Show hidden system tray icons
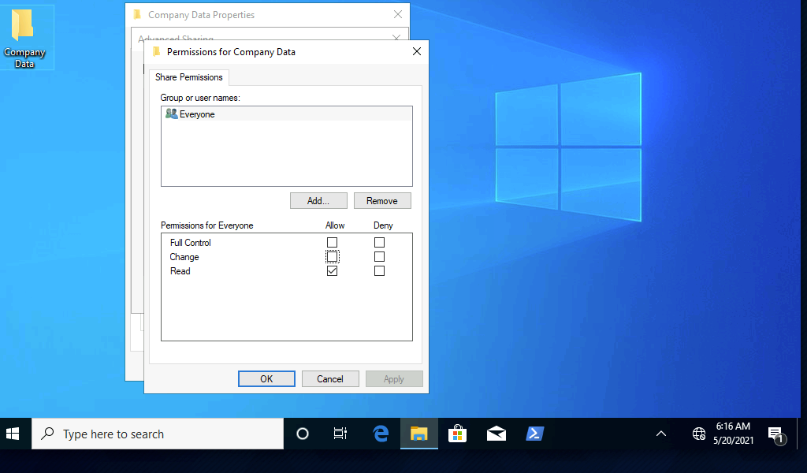 click(661, 434)
